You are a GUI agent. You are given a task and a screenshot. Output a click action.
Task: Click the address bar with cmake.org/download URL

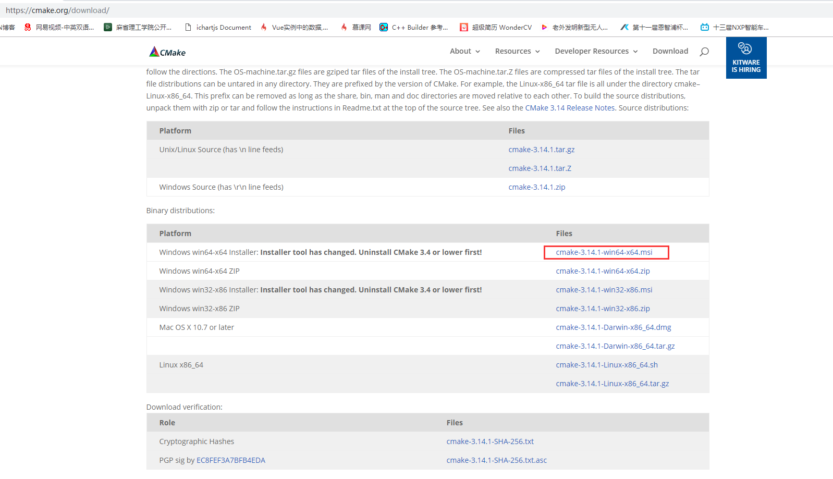click(x=416, y=10)
